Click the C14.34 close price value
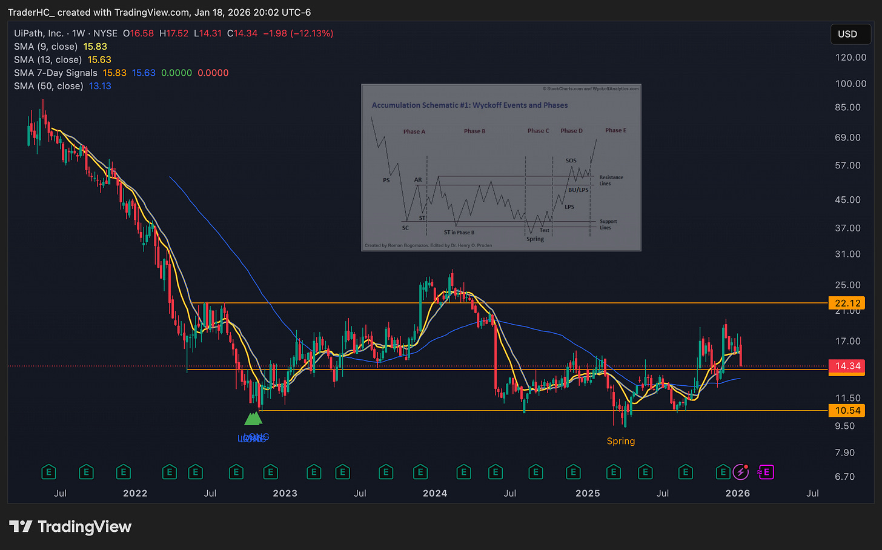 coord(242,33)
